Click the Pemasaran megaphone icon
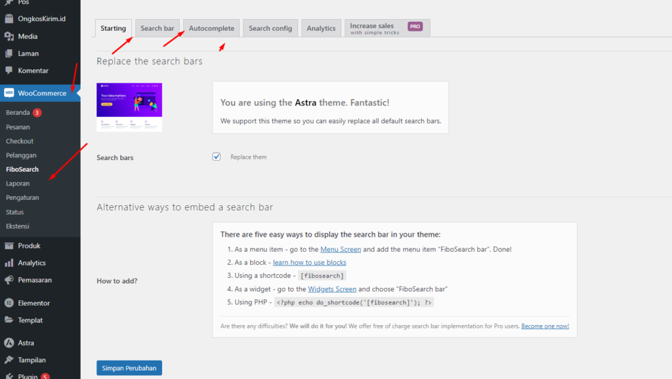 coord(9,280)
